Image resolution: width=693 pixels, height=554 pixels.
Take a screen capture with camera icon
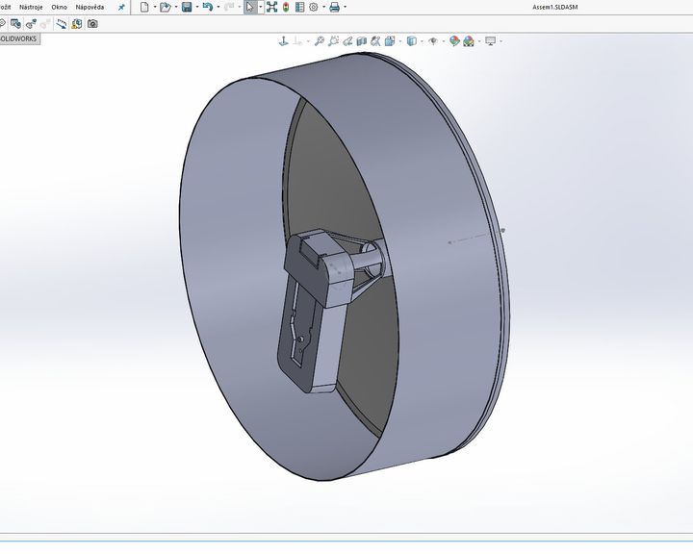92,24
